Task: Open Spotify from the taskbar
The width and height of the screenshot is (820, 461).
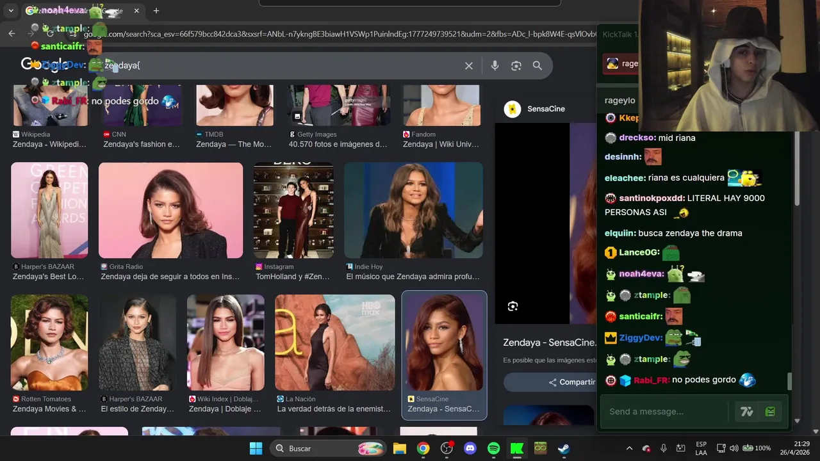Action: (493, 448)
